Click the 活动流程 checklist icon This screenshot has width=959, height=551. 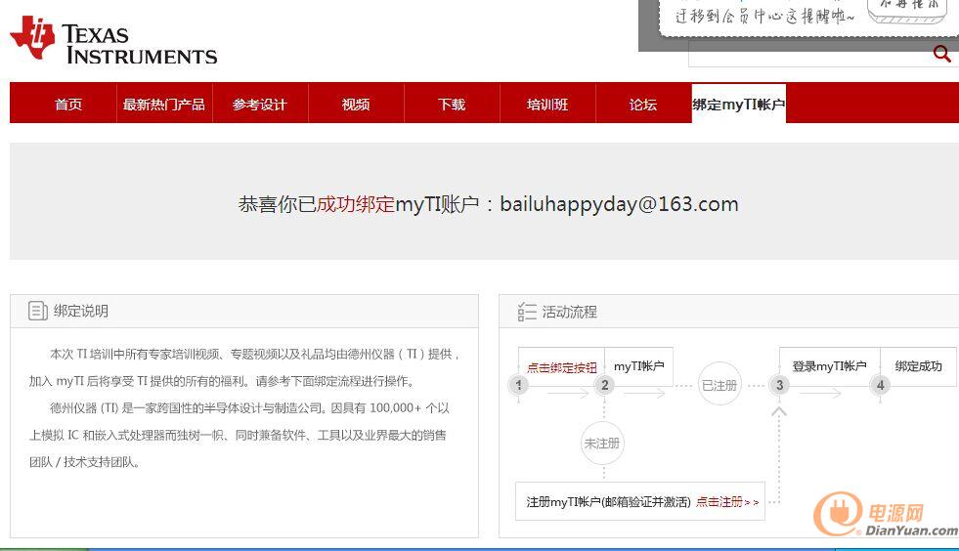[527, 312]
